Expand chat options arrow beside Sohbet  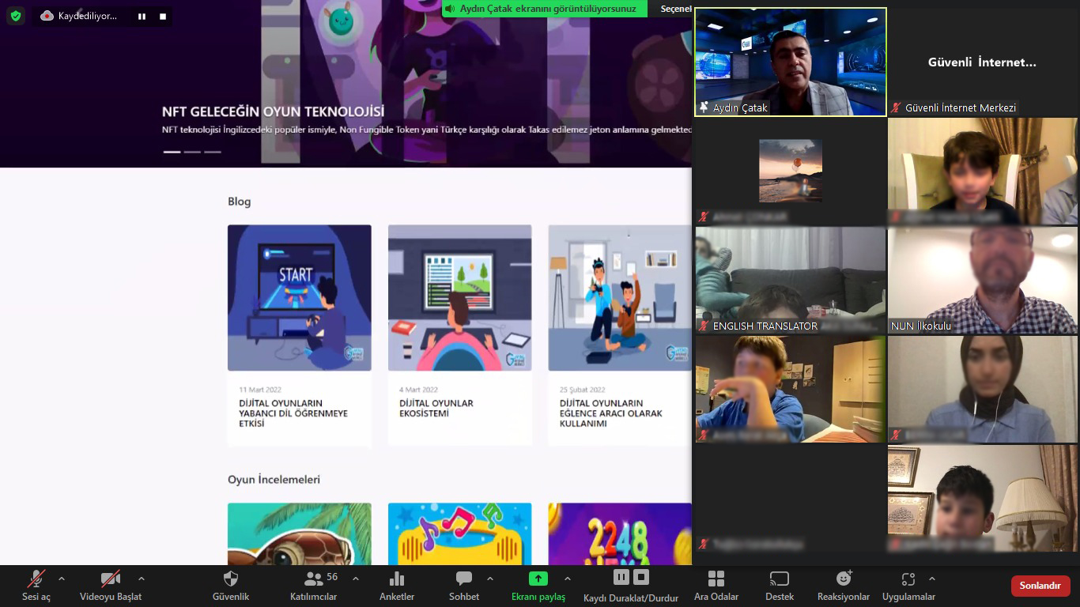pyautogui.click(x=490, y=579)
